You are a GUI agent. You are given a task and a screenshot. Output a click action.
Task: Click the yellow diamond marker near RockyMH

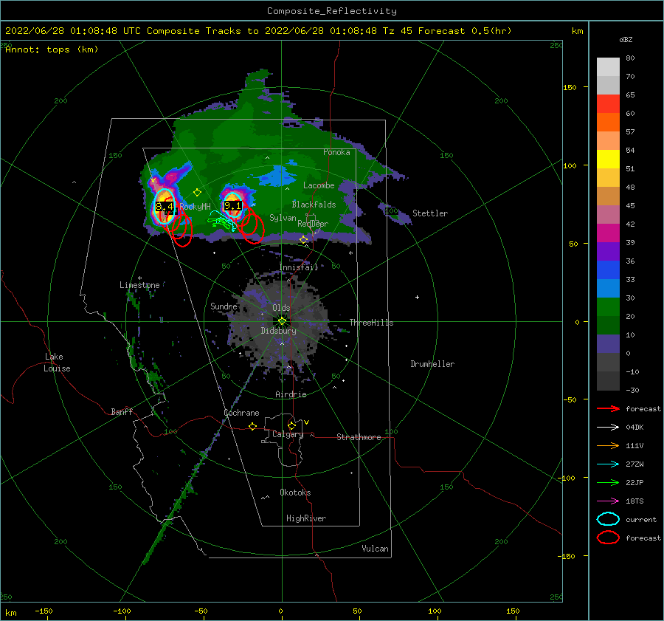click(x=197, y=193)
